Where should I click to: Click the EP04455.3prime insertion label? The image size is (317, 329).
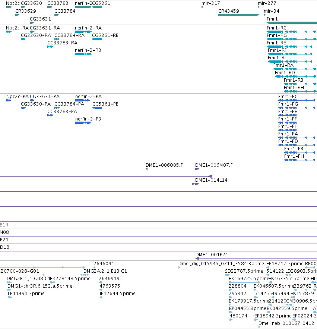[247, 308]
